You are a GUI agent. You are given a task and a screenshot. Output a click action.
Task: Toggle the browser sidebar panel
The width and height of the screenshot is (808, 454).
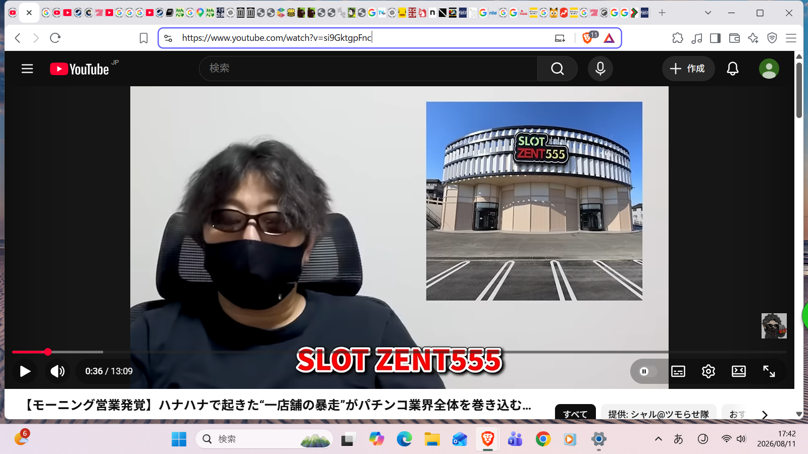(715, 38)
